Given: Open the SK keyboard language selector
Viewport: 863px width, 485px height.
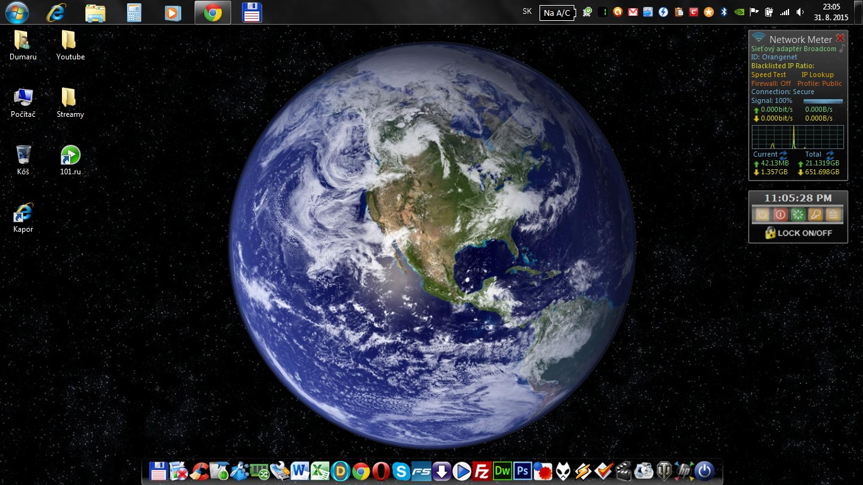Looking at the screenshot, I should click(x=527, y=12).
